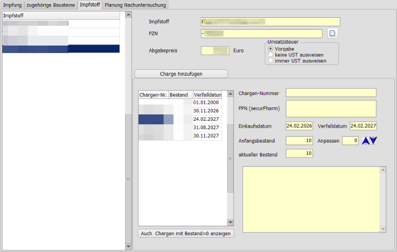Sort batches by Bestand column header
This screenshot has width=397, height=252.
tap(181, 95)
